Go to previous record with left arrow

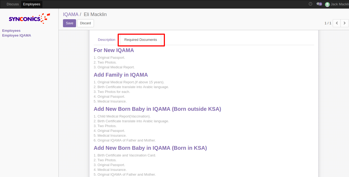click(x=337, y=23)
